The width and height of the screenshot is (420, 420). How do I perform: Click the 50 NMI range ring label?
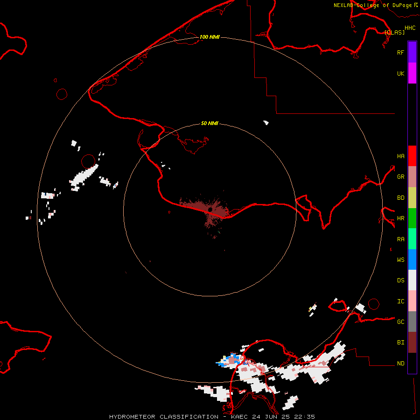[210, 123]
